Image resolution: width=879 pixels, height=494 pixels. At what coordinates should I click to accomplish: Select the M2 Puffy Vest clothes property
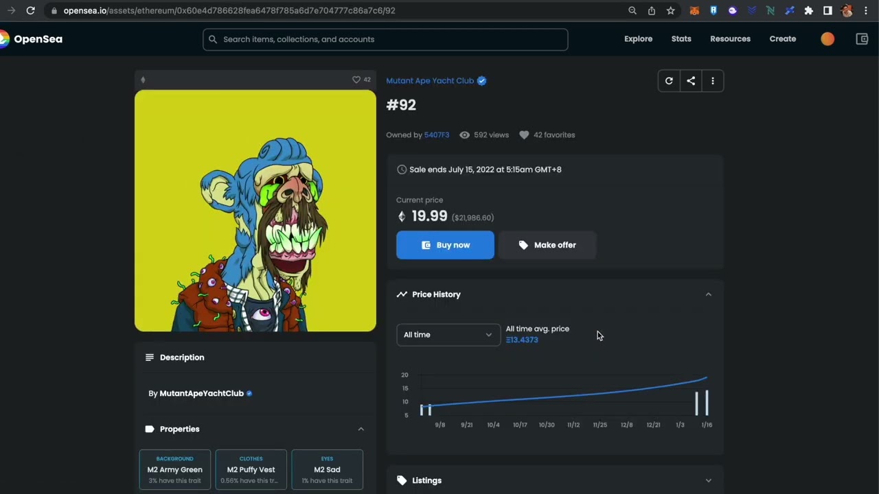click(x=251, y=470)
